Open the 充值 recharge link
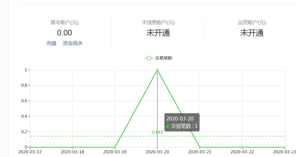 (x=51, y=43)
